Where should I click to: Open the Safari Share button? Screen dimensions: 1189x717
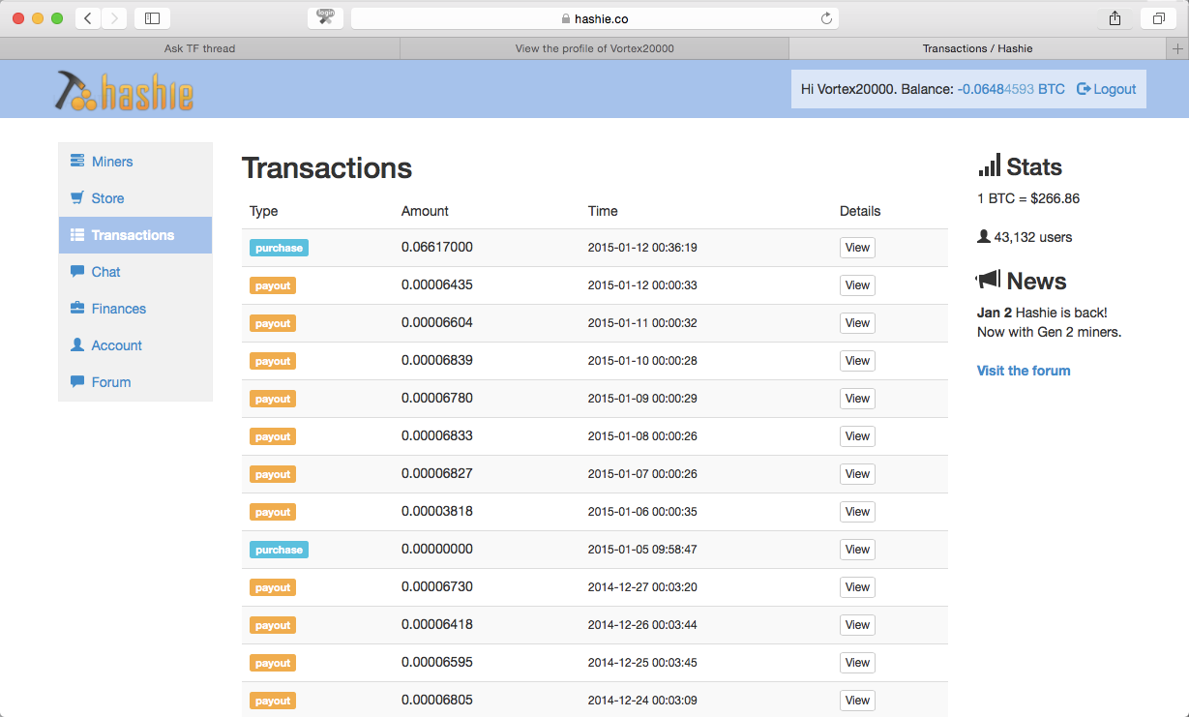point(1115,18)
